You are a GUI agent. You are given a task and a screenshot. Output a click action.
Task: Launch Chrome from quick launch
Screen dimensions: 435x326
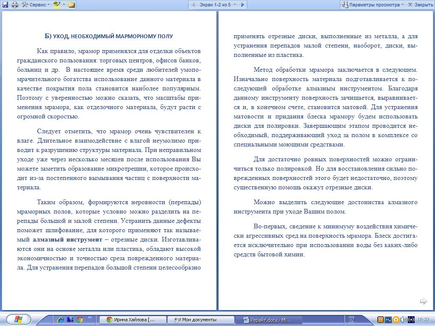(80, 320)
